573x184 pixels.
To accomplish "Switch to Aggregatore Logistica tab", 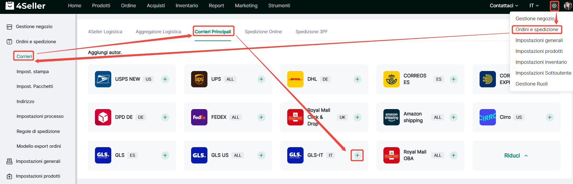I will click(x=158, y=32).
